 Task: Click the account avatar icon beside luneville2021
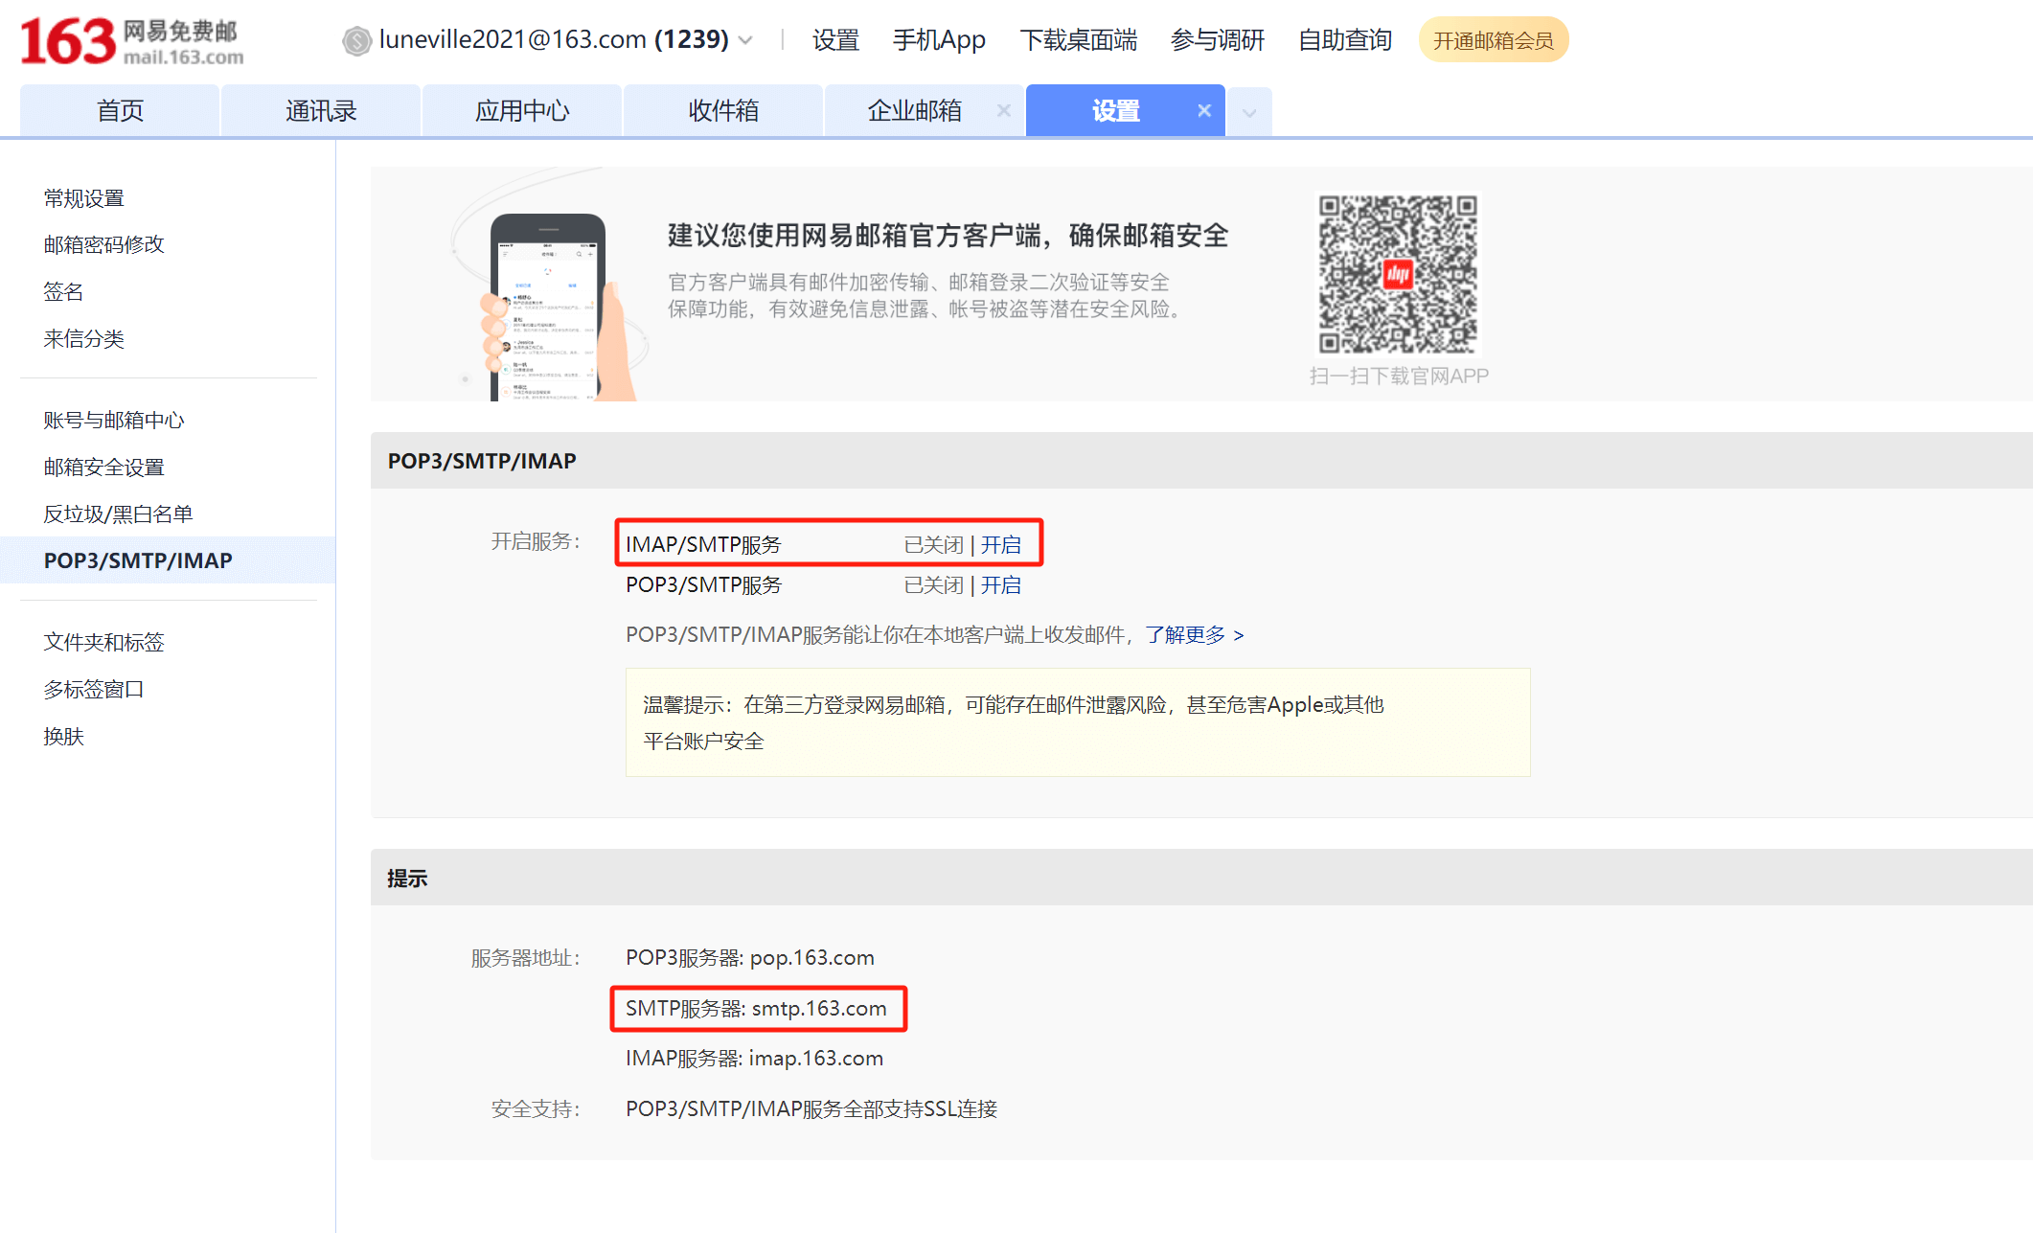tap(356, 40)
